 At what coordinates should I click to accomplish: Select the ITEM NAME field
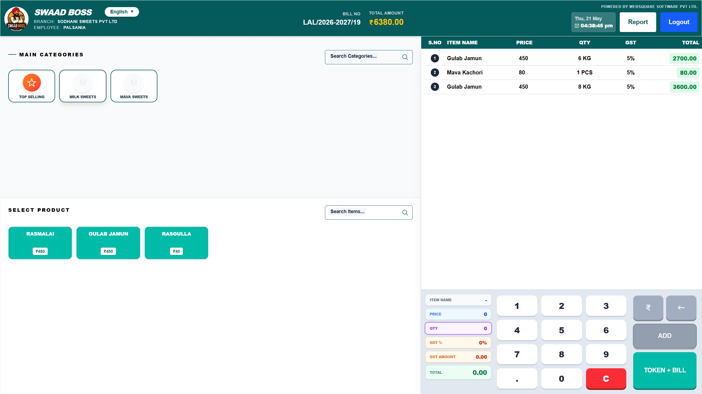[x=458, y=300]
